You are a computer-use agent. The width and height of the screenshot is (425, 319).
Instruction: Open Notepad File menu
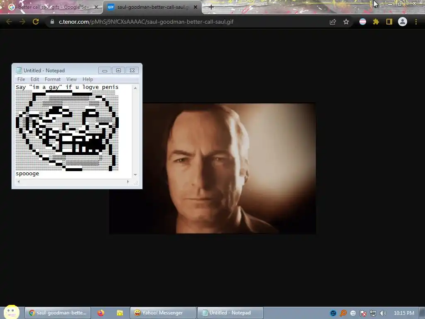point(21,79)
